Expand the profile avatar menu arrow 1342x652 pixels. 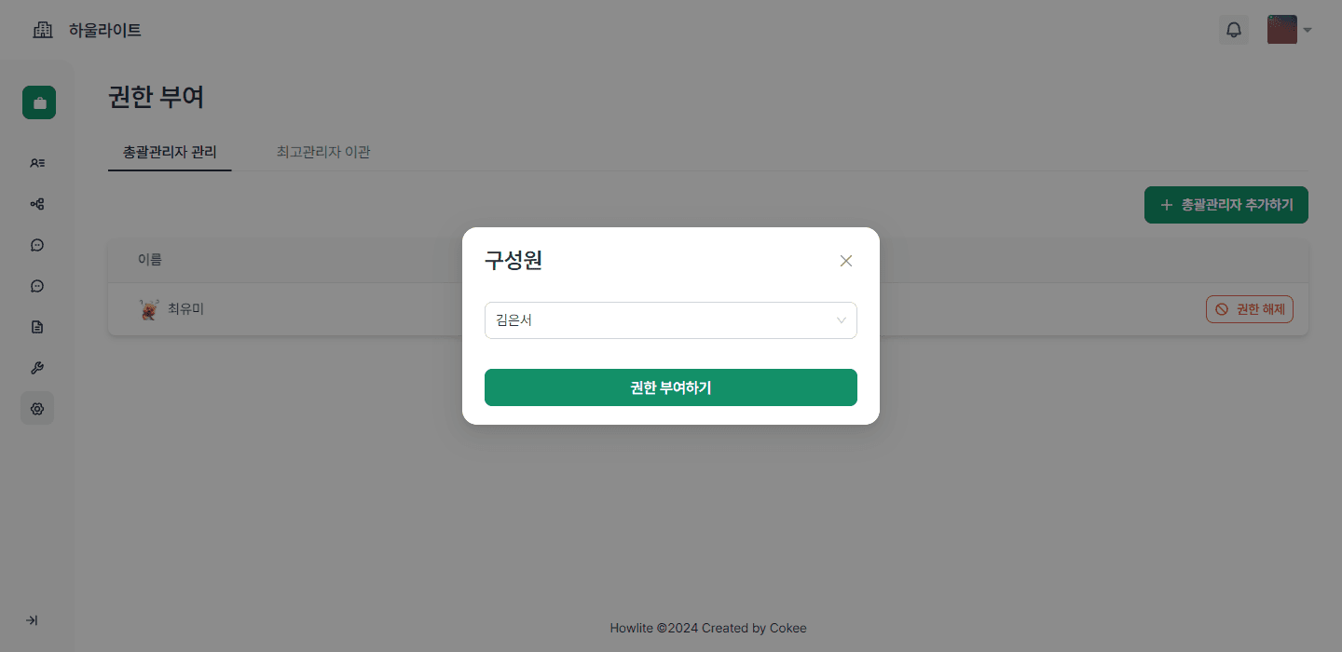1308,30
